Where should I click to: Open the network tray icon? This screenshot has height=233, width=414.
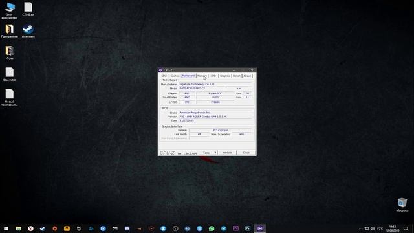367,228
